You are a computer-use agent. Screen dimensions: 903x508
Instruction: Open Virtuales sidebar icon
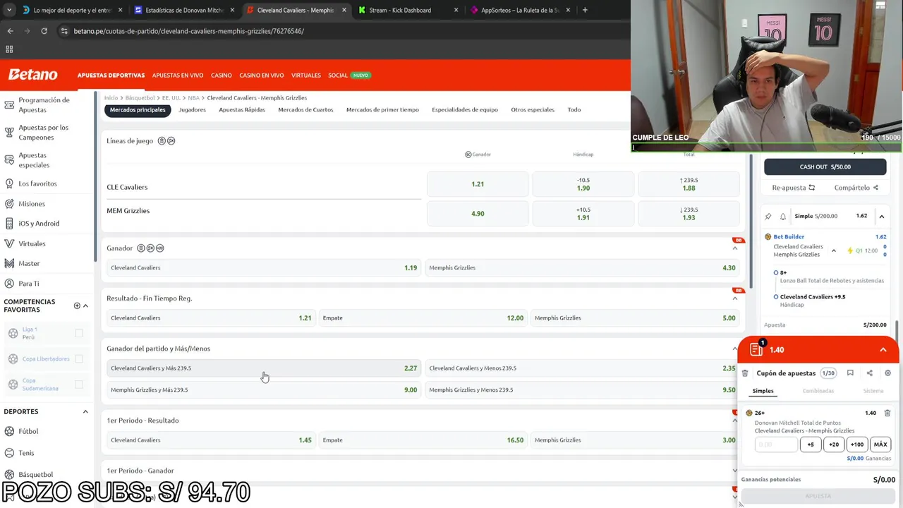[x=9, y=243]
